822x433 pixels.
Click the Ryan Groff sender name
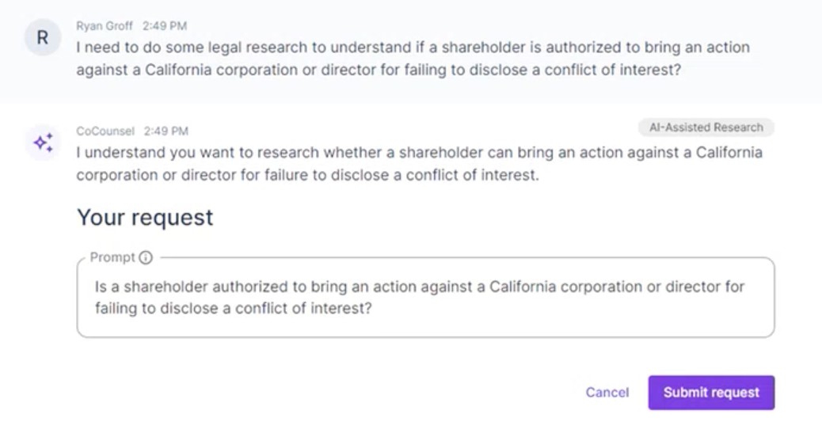[x=105, y=25]
